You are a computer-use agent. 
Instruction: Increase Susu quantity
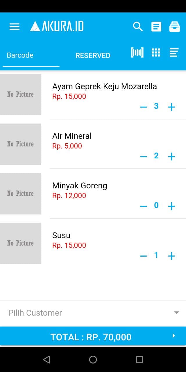171,256
